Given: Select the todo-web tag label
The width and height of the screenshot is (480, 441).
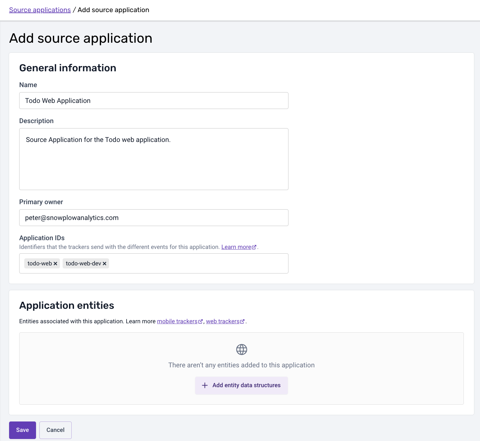Looking at the screenshot, I should 40,263.
